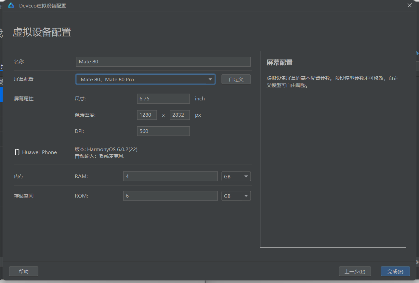Click the pixel width field 1280
The width and height of the screenshot is (419, 283).
147,115
